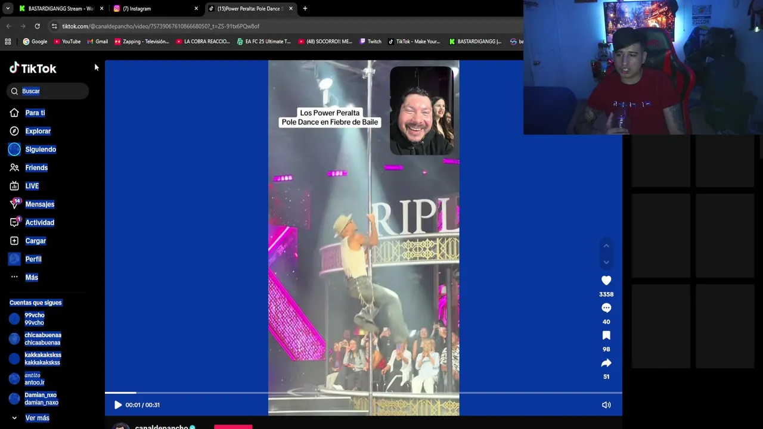
Task: Click the Buscar search field
Action: (x=49, y=91)
